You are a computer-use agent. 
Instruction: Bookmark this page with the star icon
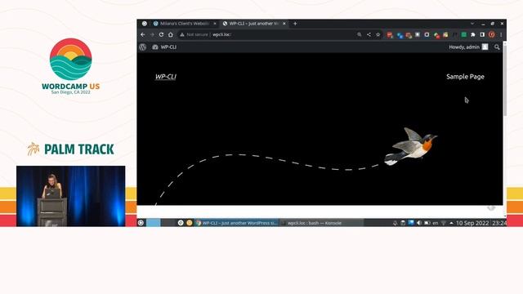pyautogui.click(x=378, y=34)
